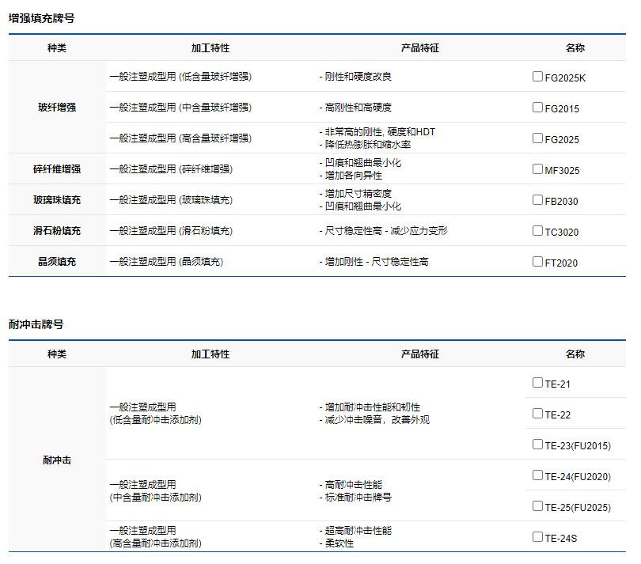Click the 玻纤增强 category cell
Screen dimensions: 641x564
57,108
